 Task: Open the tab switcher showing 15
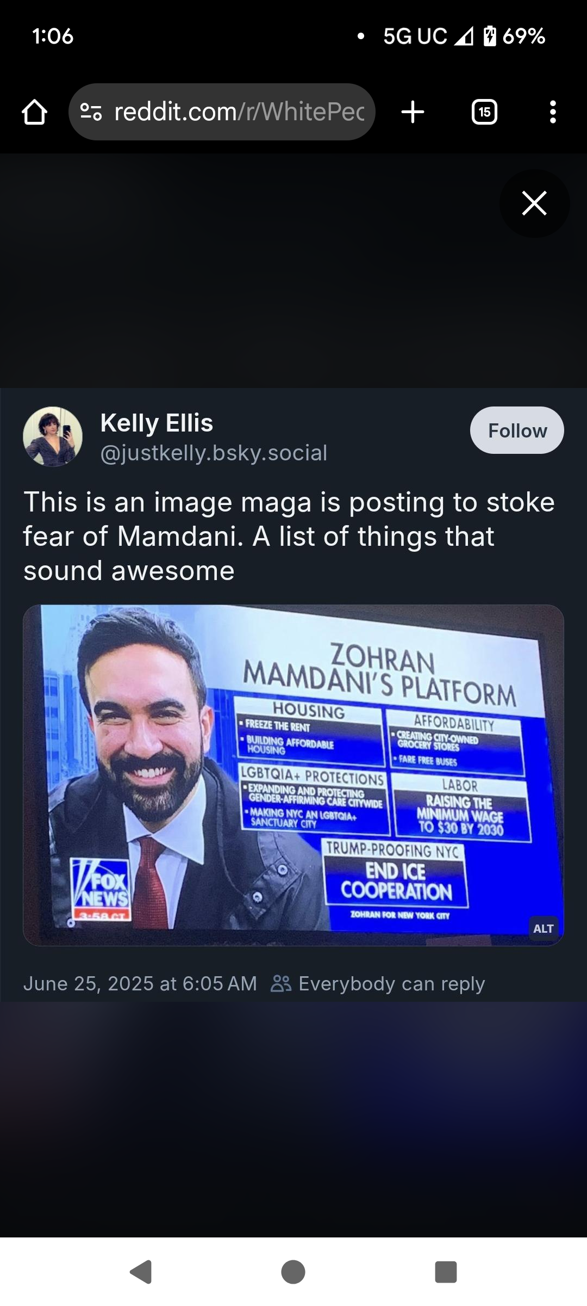pyautogui.click(x=484, y=112)
